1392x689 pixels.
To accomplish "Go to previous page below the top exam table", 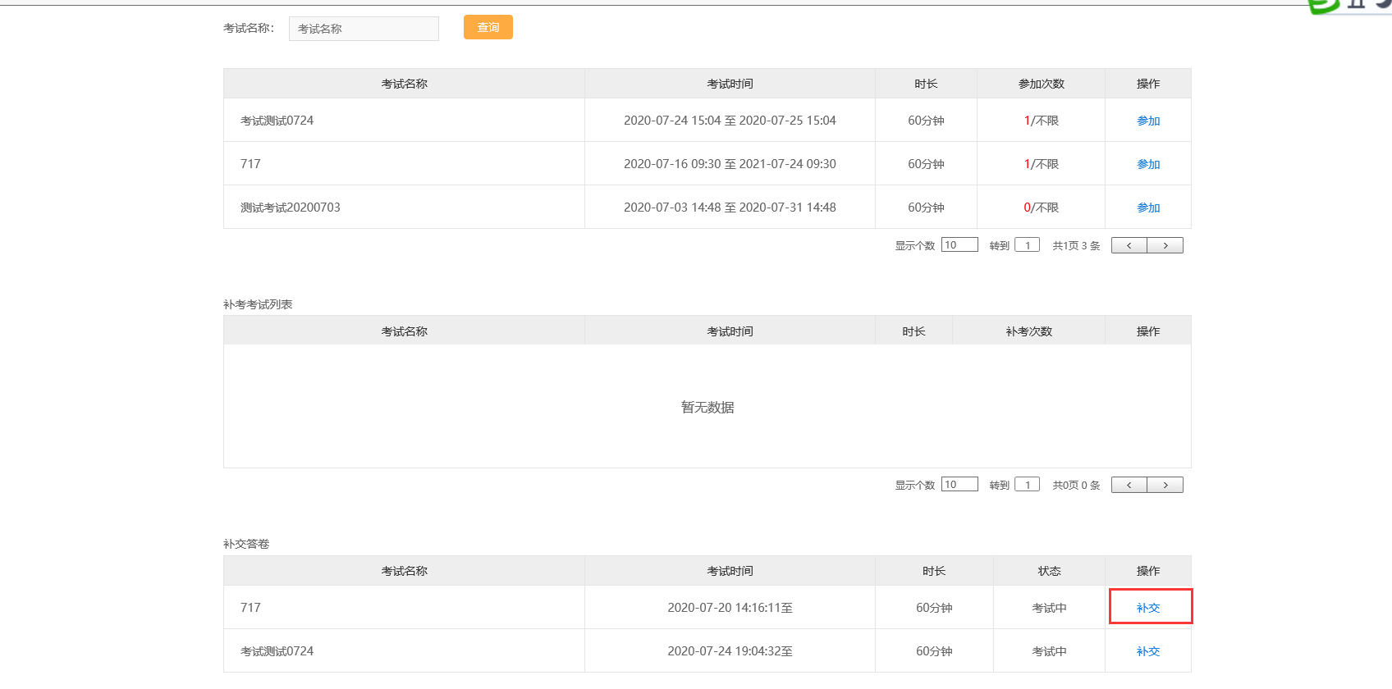I will click(x=1129, y=245).
